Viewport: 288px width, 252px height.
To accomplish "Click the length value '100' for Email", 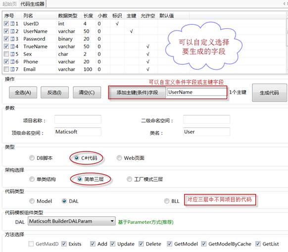I will click(88, 69).
